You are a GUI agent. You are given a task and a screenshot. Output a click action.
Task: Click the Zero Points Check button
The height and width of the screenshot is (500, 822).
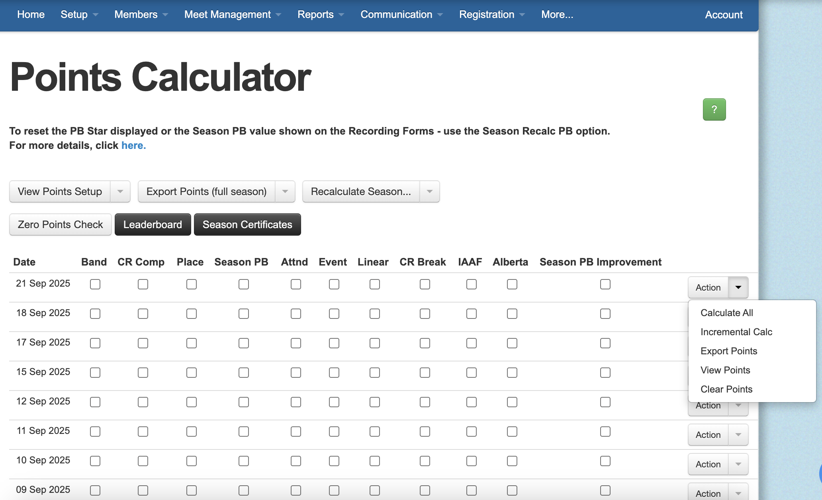tap(61, 225)
